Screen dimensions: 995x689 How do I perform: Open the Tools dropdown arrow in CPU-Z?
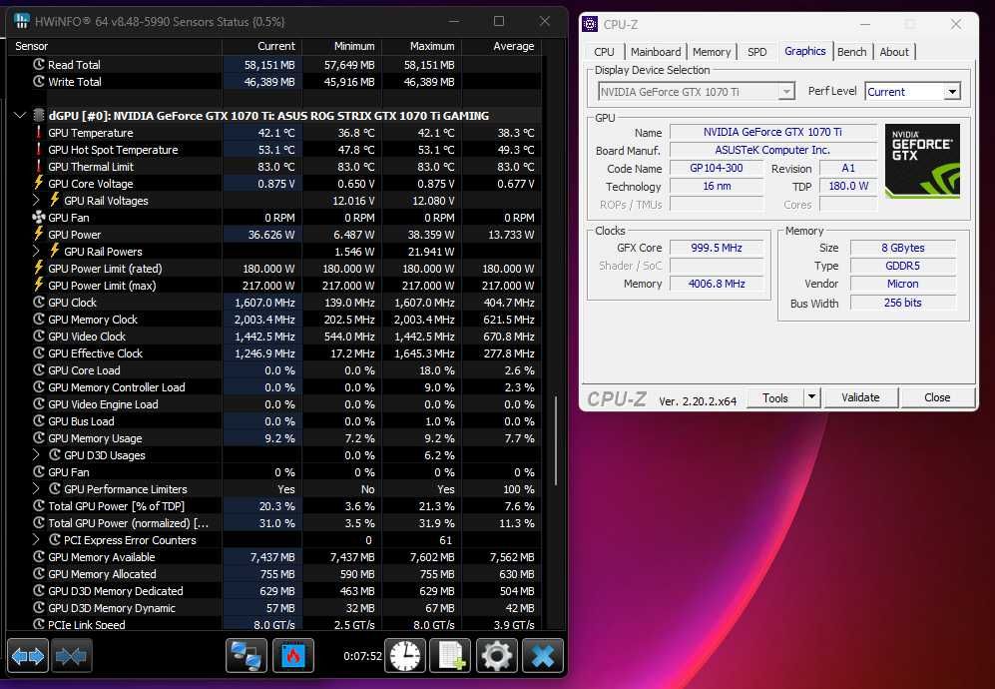[x=811, y=397]
